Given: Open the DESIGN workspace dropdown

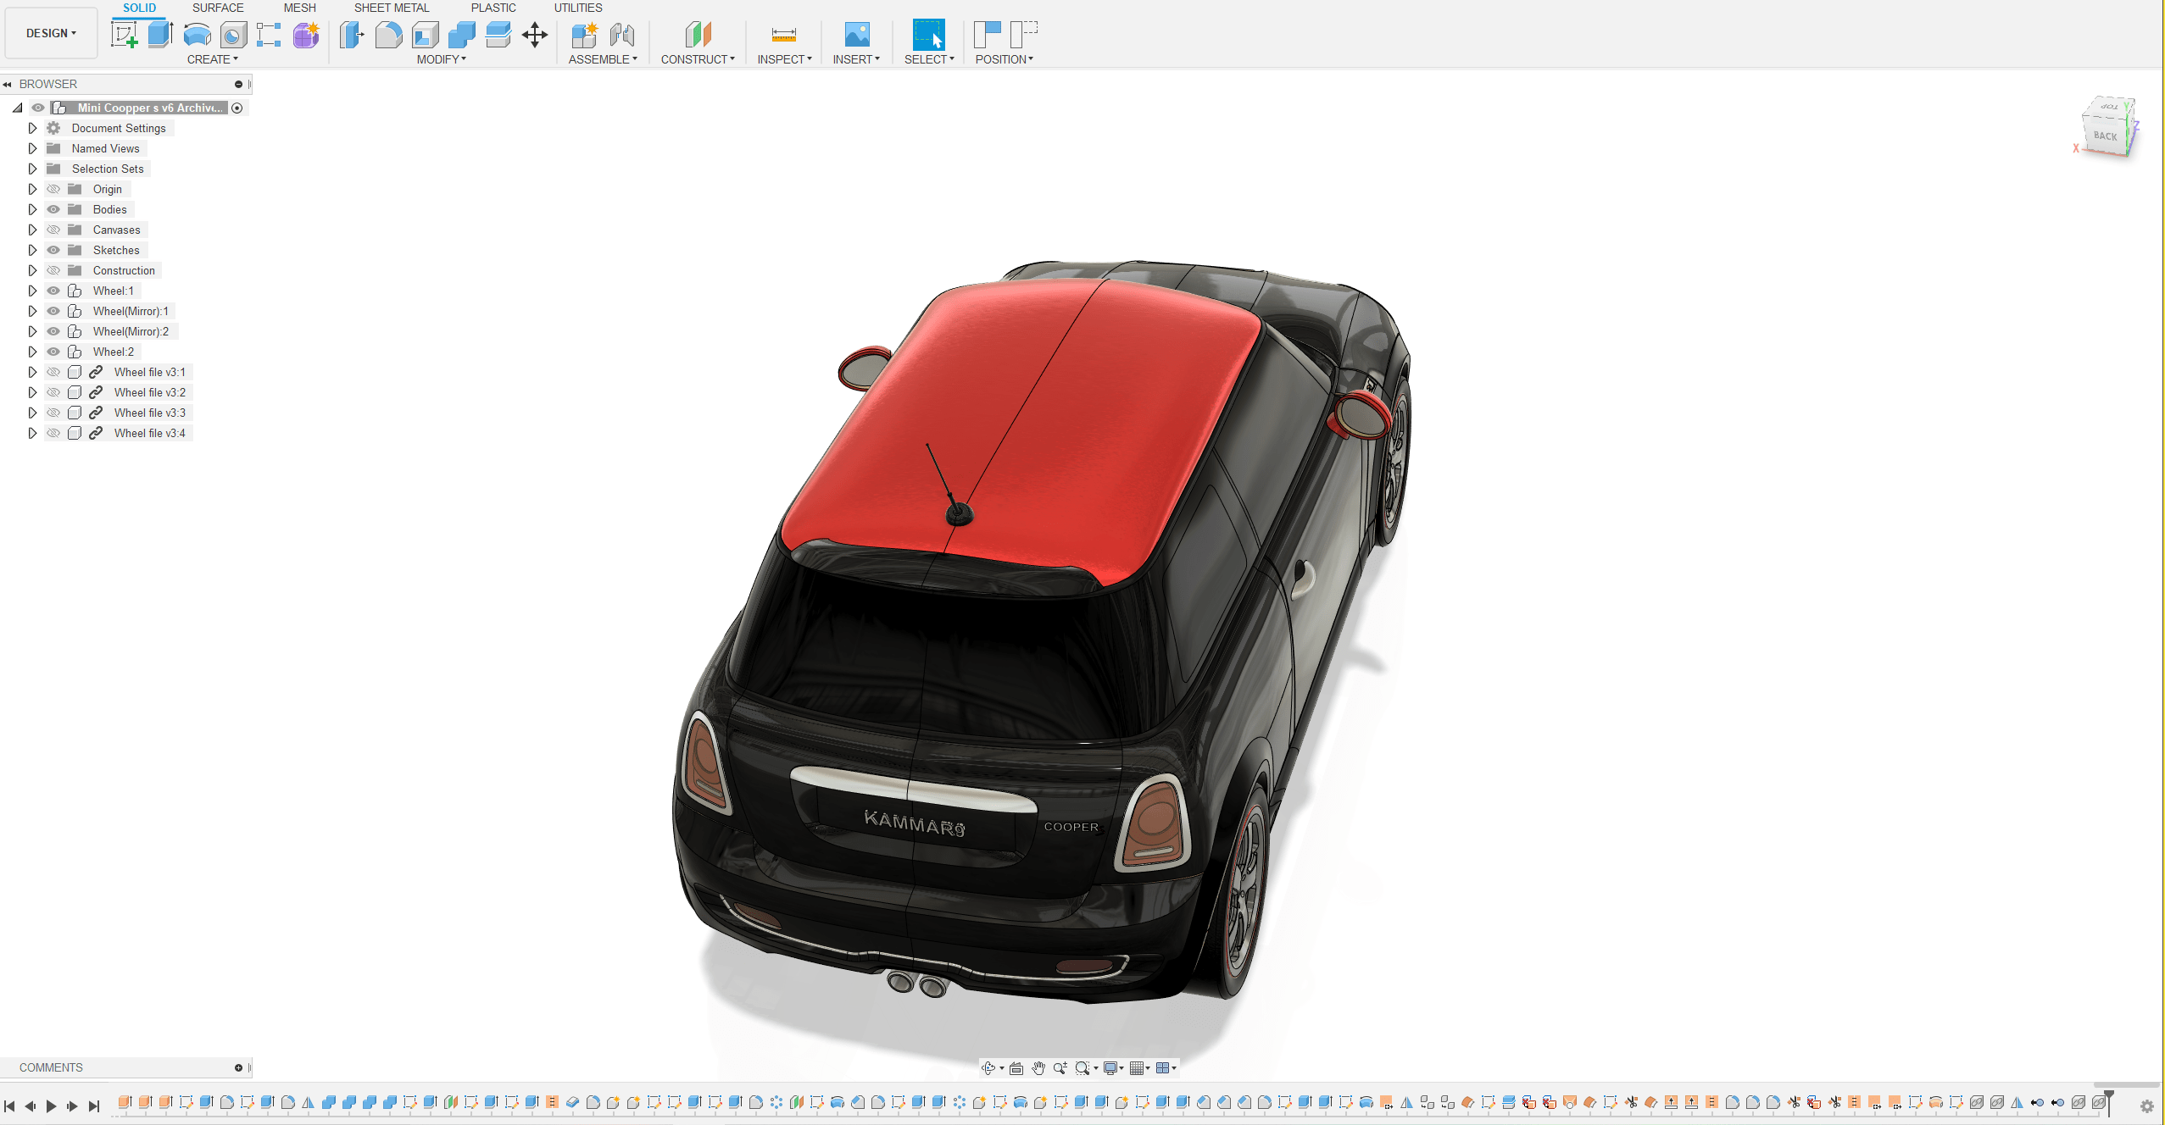Looking at the screenshot, I should point(51,33).
